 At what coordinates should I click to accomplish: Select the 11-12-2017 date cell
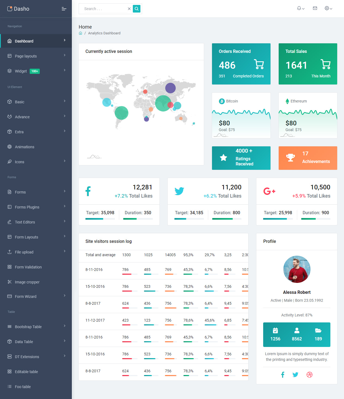(x=95, y=320)
